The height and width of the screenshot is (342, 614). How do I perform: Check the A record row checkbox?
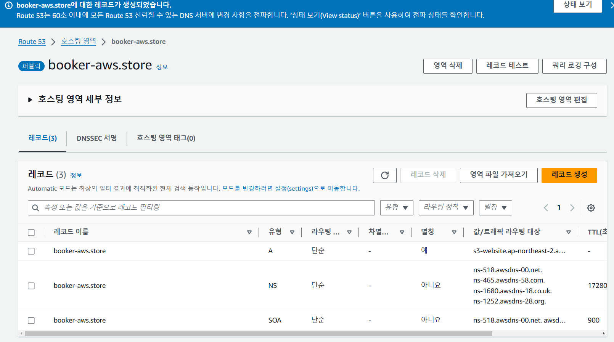click(x=31, y=251)
